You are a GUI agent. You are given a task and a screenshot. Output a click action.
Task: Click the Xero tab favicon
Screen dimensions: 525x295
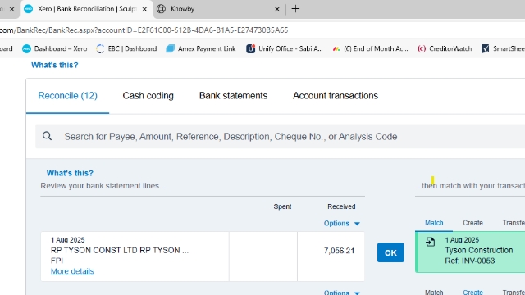pyautogui.click(x=29, y=9)
